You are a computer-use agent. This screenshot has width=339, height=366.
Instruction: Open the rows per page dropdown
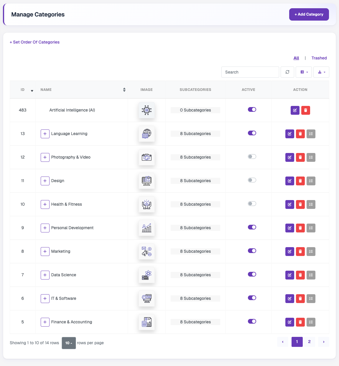[x=69, y=343]
